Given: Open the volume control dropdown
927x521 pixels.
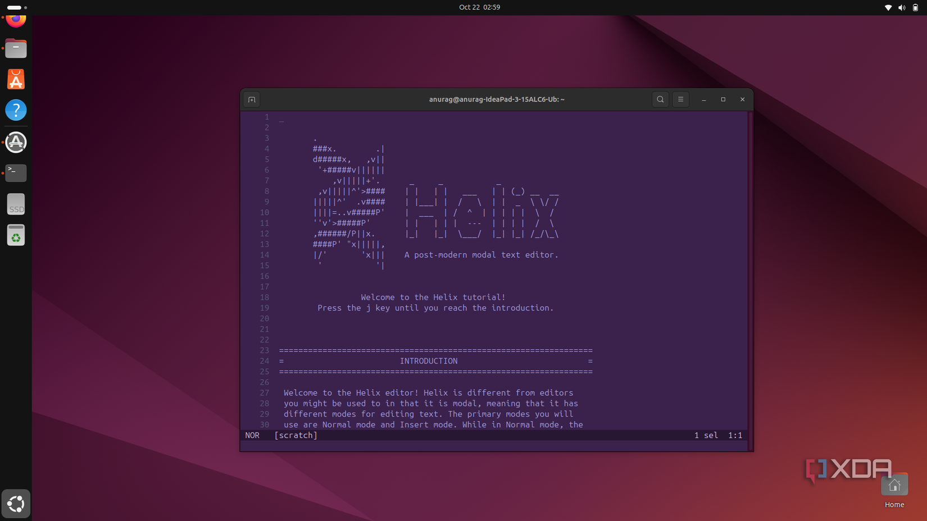Looking at the screenshot, I should click(901, 7).
